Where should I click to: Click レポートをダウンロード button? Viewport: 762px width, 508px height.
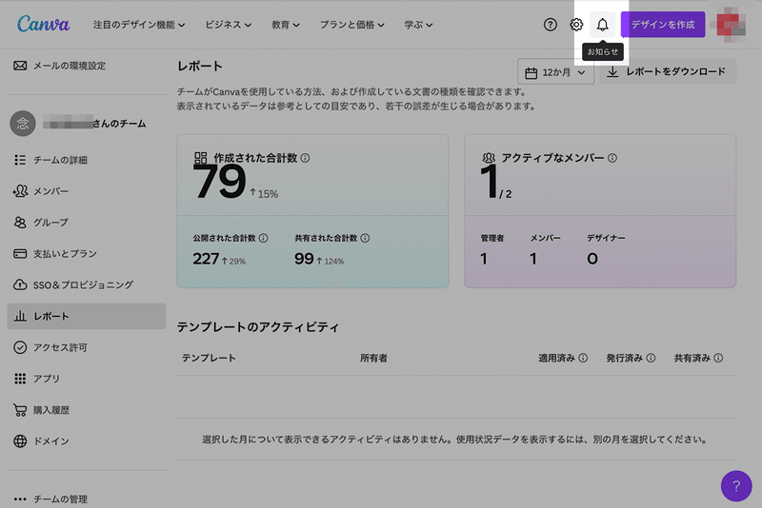668,71
